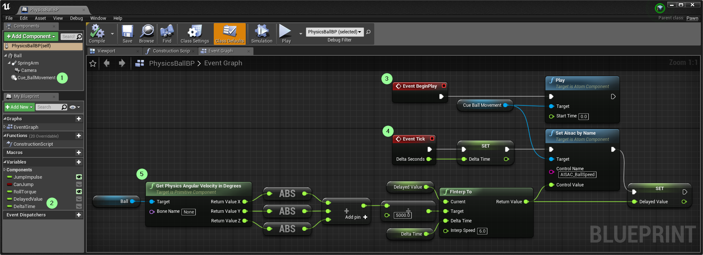703x255 pixels.
Task: Open the File menu
Action: pyautogui.click(x=9, y=18)
